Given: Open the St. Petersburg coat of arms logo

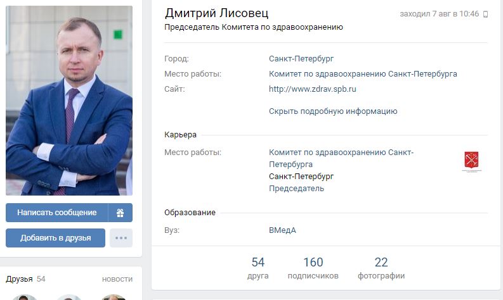Looking at the screenshot, I should click(x=471, y=161).
